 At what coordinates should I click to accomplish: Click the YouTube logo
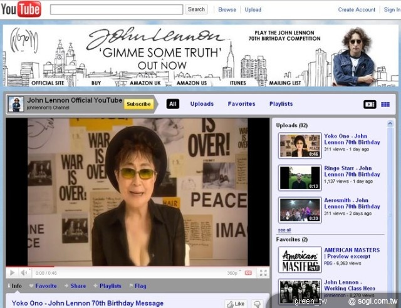[x=21, y=9]
